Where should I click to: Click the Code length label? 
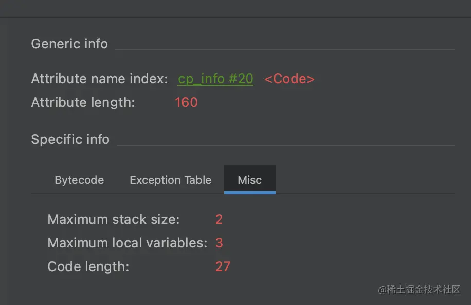coord(88,266)
